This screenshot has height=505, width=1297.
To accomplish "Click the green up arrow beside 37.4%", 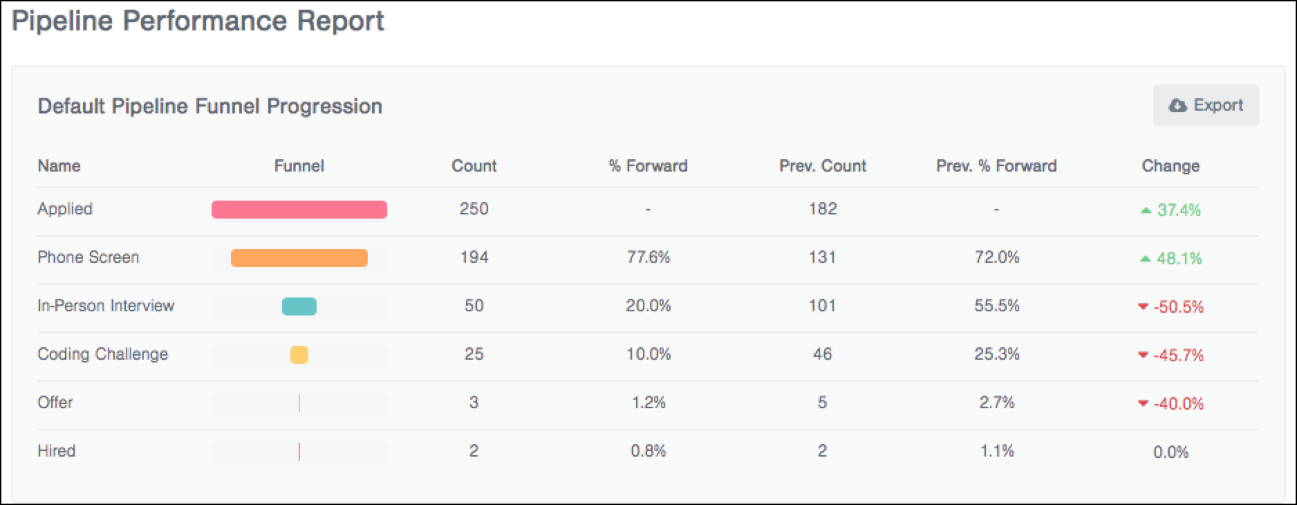I will click(1146, 210).
